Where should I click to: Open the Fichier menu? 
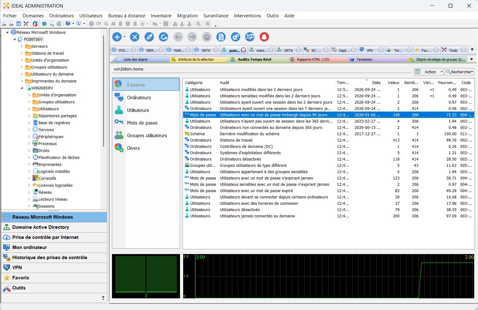click(x=10, y=15)
